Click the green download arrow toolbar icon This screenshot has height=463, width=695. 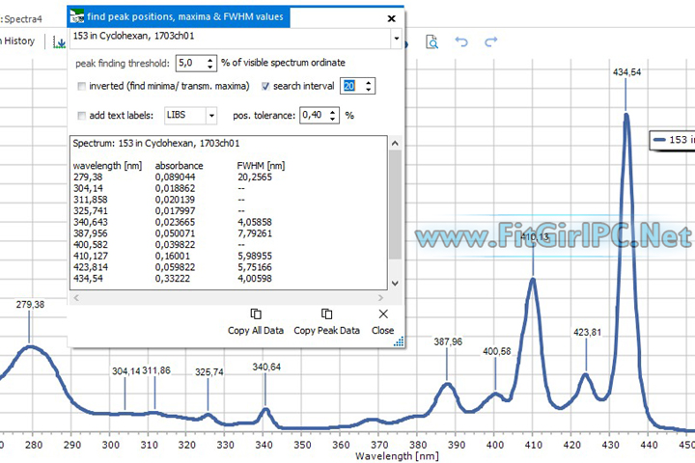[59, 41]
